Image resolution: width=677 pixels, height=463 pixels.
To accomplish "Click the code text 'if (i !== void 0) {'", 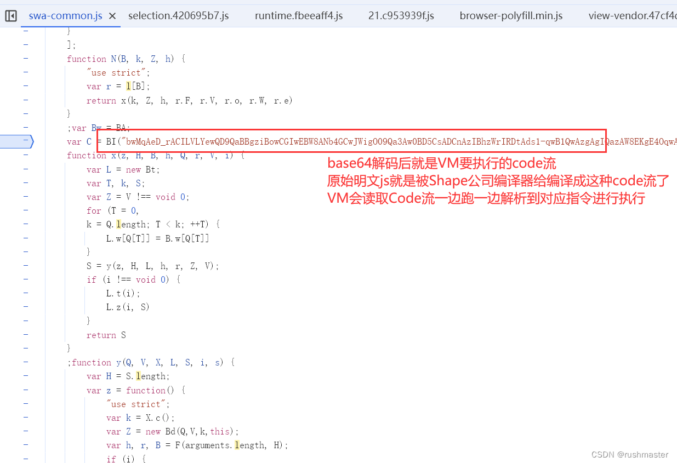I will (133, 279).
